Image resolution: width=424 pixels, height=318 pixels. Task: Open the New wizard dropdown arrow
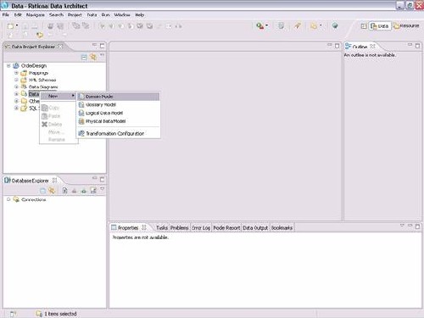pos(17,25)
